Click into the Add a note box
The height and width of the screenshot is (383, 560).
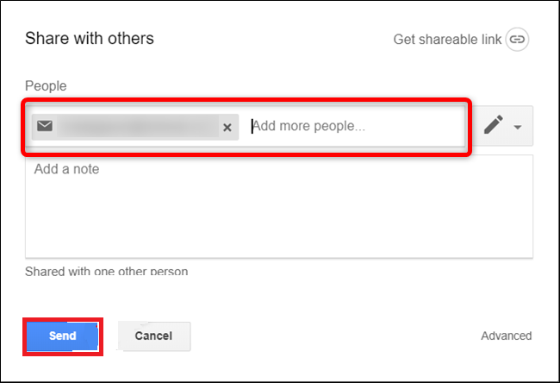279,206
